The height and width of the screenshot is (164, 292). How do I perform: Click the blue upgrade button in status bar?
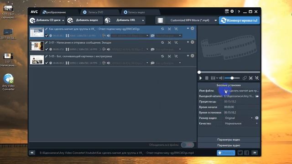point(226,153)
